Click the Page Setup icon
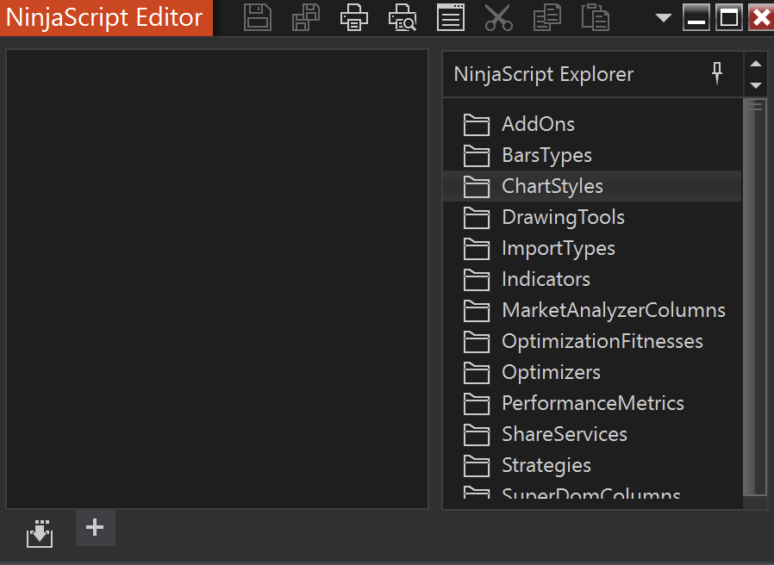The image size is (774, 565). [x=450, y=17]
